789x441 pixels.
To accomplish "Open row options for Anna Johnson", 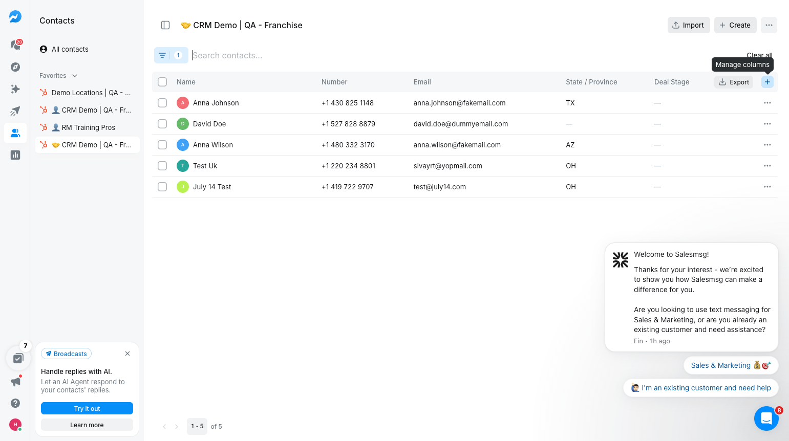I will pyautogui.click(x=767, y=103).
